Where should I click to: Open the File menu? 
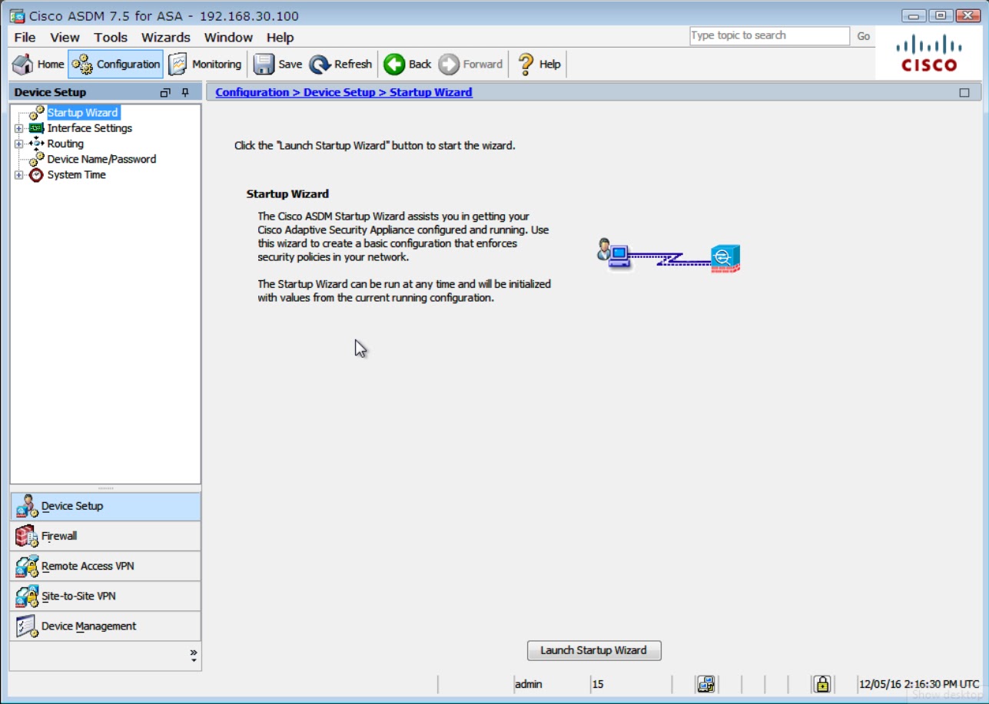[x=25, y=38]
